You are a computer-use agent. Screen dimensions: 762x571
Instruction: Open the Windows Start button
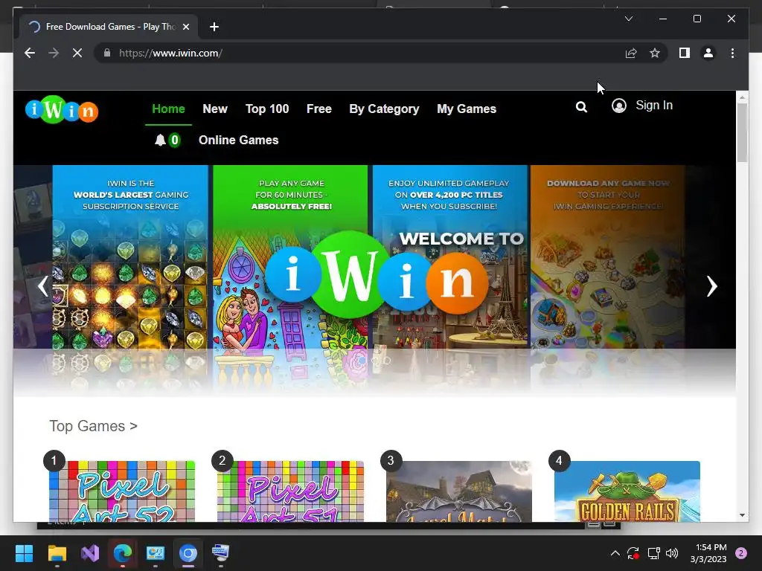pos(24,553)
